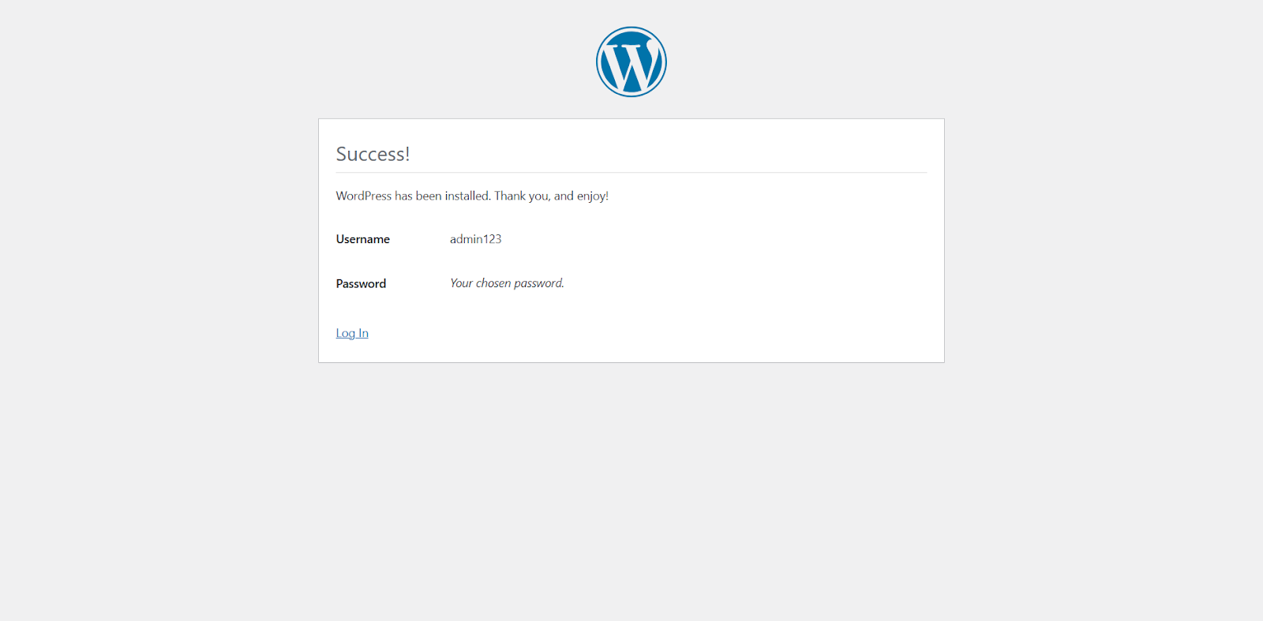The image size is (1263, 621).
Task: Click the word 'password.' in italic note
Action: tap(539, 283)
